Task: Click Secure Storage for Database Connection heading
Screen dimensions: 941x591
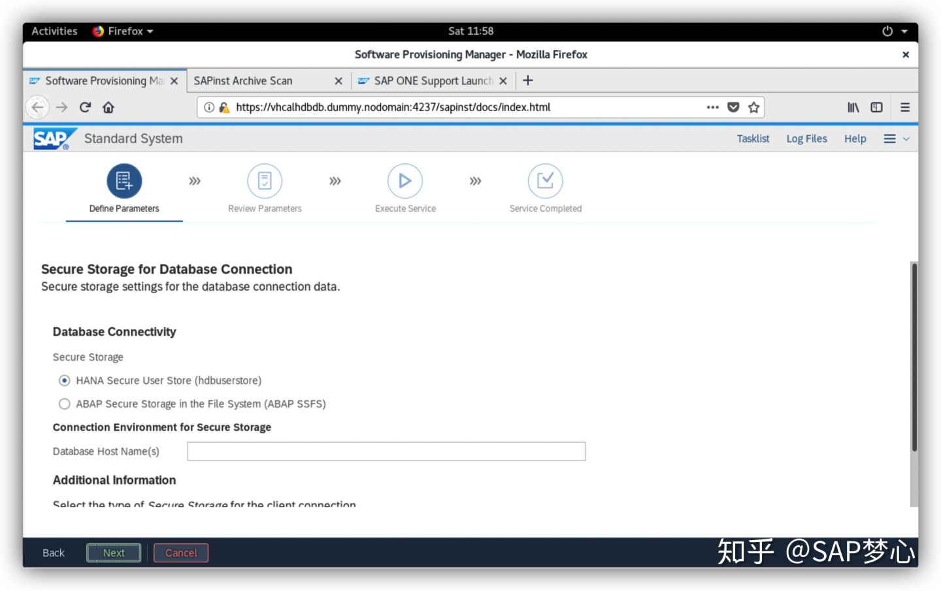Action: 167,270
